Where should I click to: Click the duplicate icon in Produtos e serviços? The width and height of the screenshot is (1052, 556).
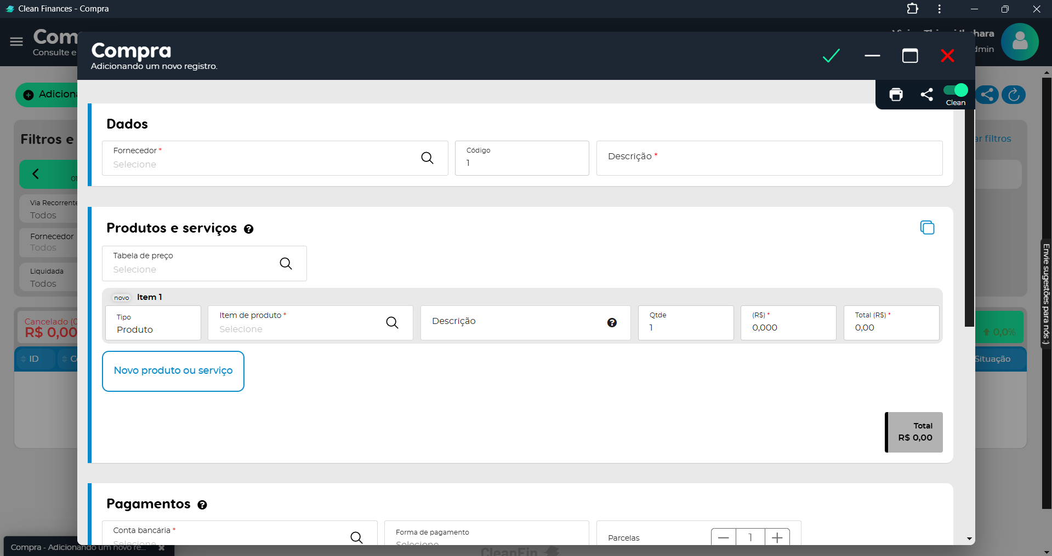point(927,228)
